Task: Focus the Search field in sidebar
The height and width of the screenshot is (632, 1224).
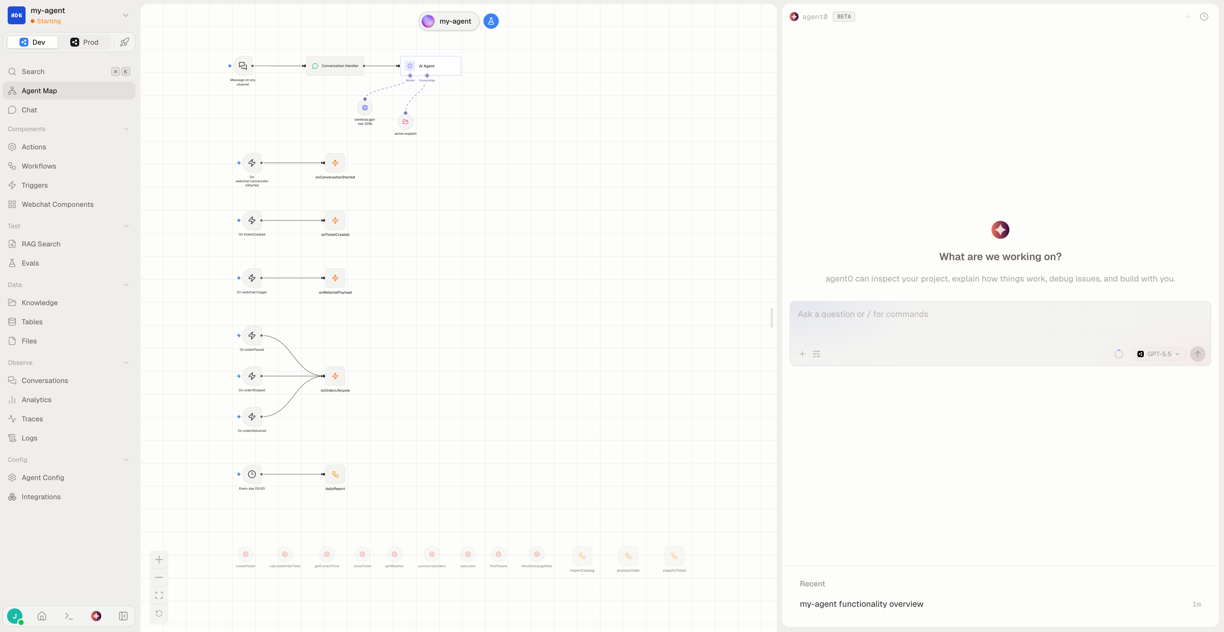Action: 69,72
